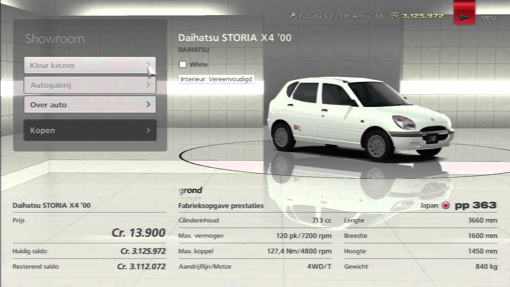Click the key icon beside Europa S.2
The height and width of the screenshot is (287, 510).
coord(292,16)
